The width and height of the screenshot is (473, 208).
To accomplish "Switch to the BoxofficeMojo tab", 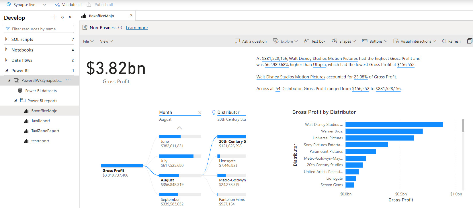I will tap(101, 16).
